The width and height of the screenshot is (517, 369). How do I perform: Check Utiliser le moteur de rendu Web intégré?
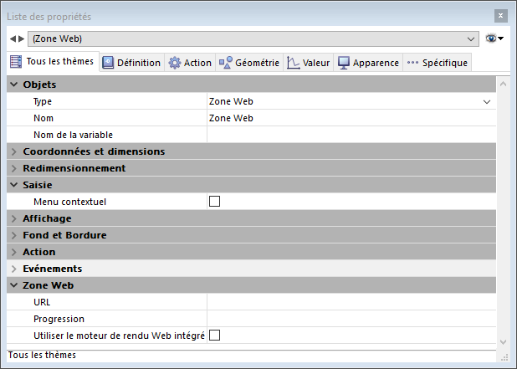click(214, 336)
